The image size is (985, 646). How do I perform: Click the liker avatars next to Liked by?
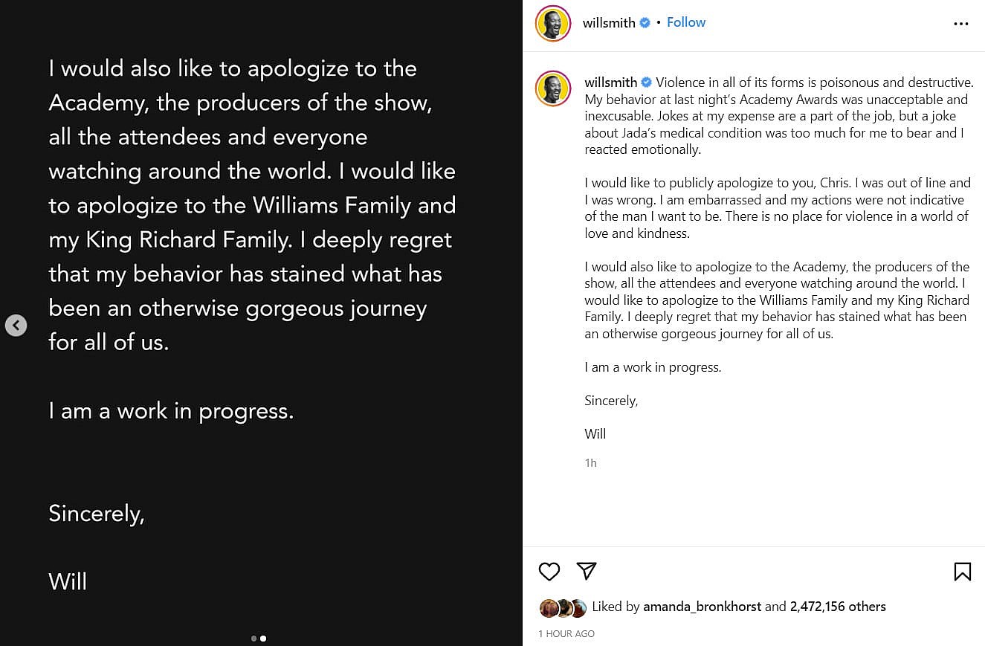(x=563, y=608)
